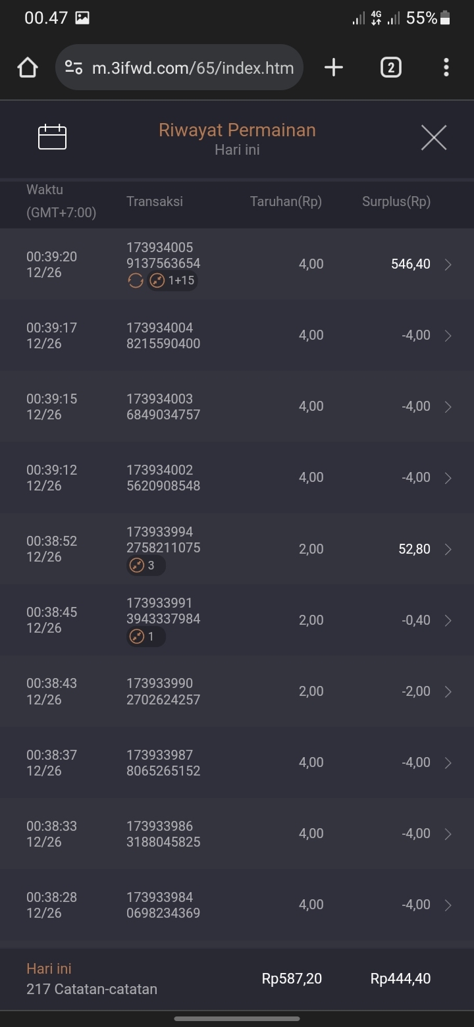Open the tab switcher showing 2 tabs
The width and height of the screenshot is (474, 1027).
(x=390, y=67)
